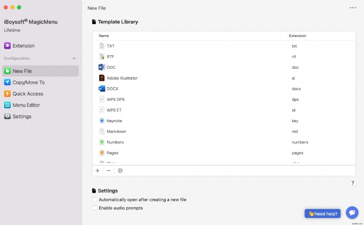This screenshot has height=225, width=364.
Task: Select New File in sidebar
Action: (x=40, y=71)
